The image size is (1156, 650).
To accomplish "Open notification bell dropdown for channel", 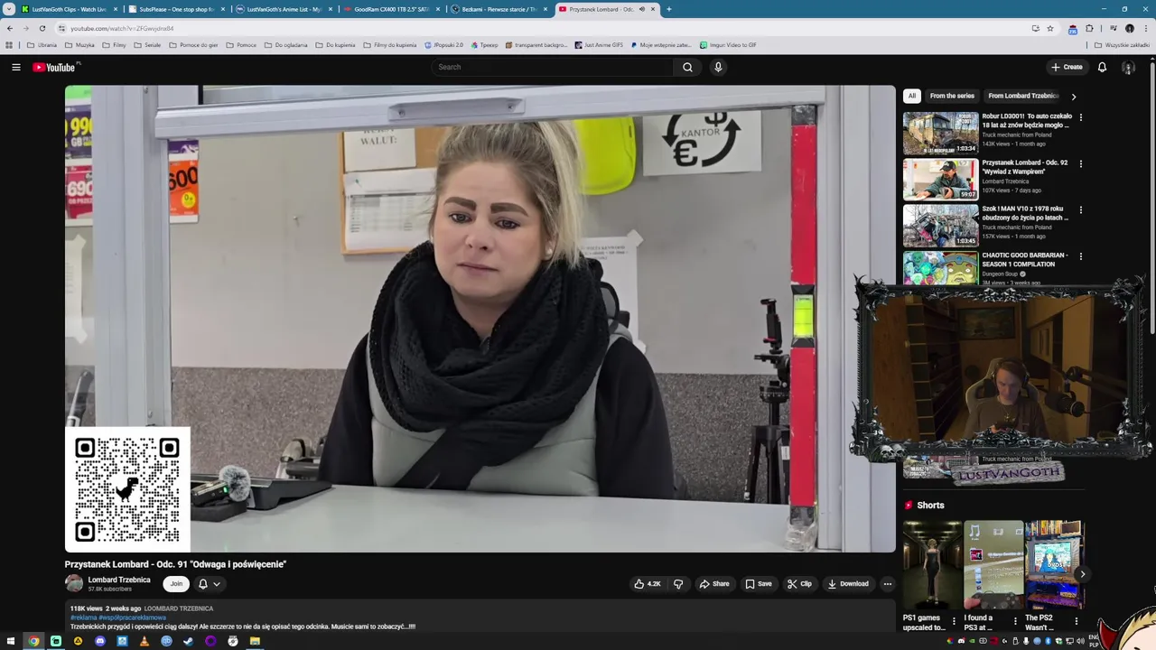I will (209, 584).
